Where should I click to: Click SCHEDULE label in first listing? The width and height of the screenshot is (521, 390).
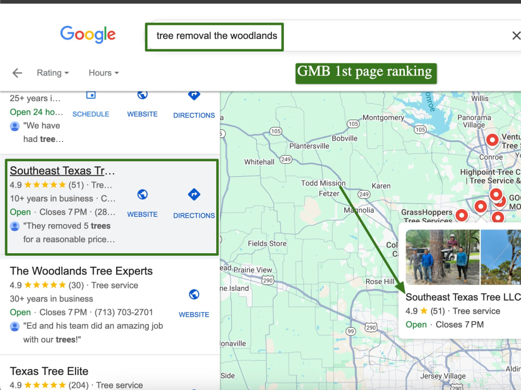tap(91, 114)
